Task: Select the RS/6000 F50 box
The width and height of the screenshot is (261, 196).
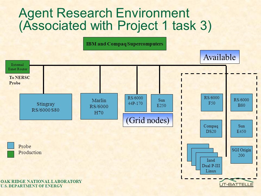Action: (212, 103)
